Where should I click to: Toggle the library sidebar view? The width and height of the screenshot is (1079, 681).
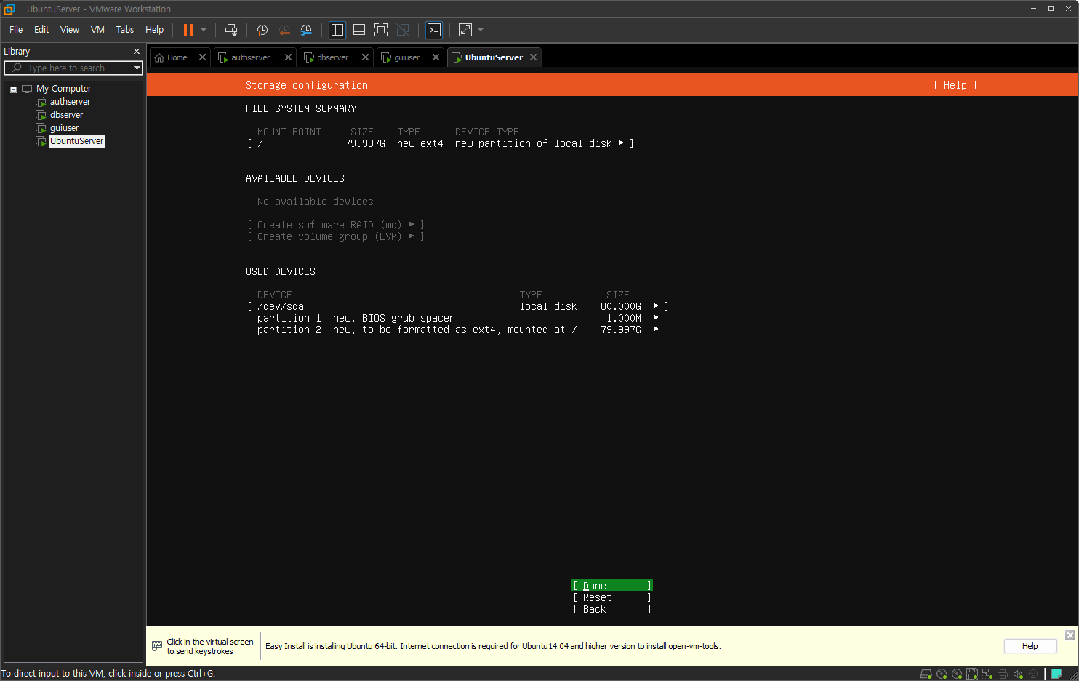point(337,30)
